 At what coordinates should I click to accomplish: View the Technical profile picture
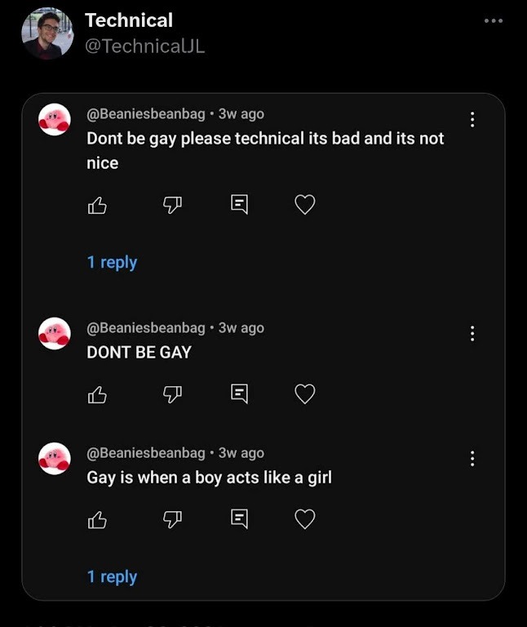click(x=47, y=33)
